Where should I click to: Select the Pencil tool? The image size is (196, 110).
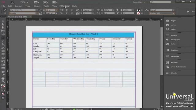[3, 48]
